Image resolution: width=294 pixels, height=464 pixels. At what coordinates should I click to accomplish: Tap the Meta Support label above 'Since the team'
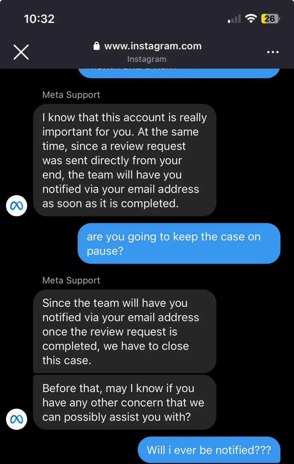point(71,280)
